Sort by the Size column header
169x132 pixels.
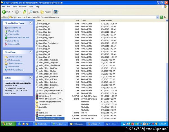coord(72,21)
